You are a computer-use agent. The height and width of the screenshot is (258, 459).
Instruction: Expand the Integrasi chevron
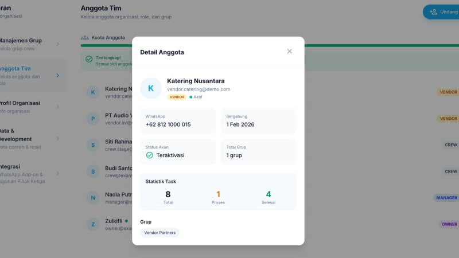pyautogui.click(x=58, y=174)
